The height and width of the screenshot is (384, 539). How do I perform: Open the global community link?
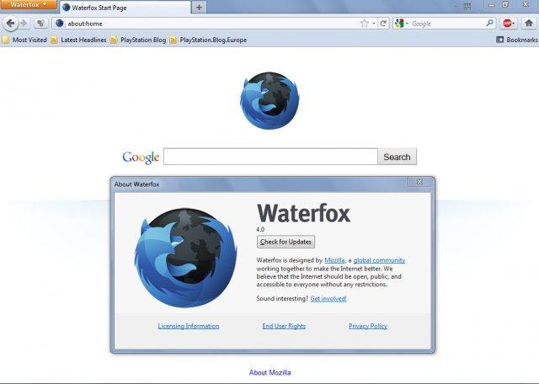point(379,260)
